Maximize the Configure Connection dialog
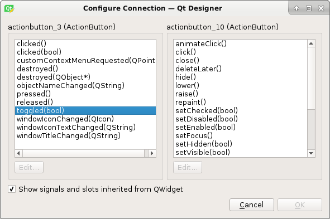Image resolution: width=330 pixels, height=219 pixels. 309,8
